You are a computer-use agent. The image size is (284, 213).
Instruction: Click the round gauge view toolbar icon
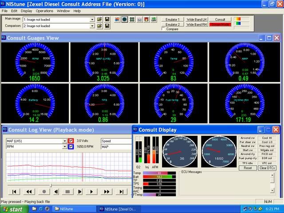tap(125, 20)
